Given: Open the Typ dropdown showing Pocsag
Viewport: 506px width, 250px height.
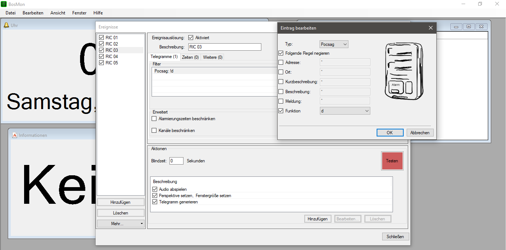Looking at the screenshot, I should (334, 44).
